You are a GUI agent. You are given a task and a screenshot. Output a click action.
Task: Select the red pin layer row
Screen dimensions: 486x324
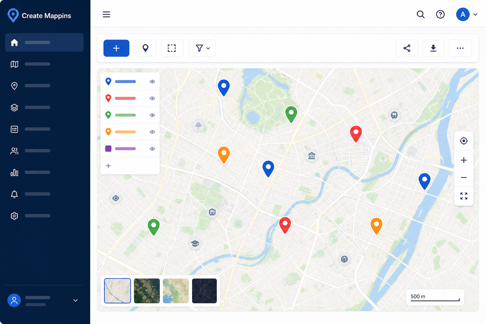tap(130, 98)
